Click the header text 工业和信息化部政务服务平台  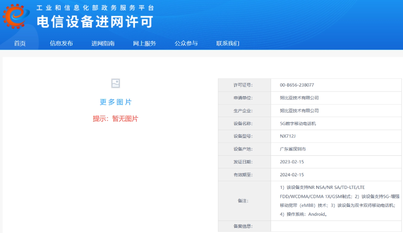pyautogui.click(x=95, y=8)
